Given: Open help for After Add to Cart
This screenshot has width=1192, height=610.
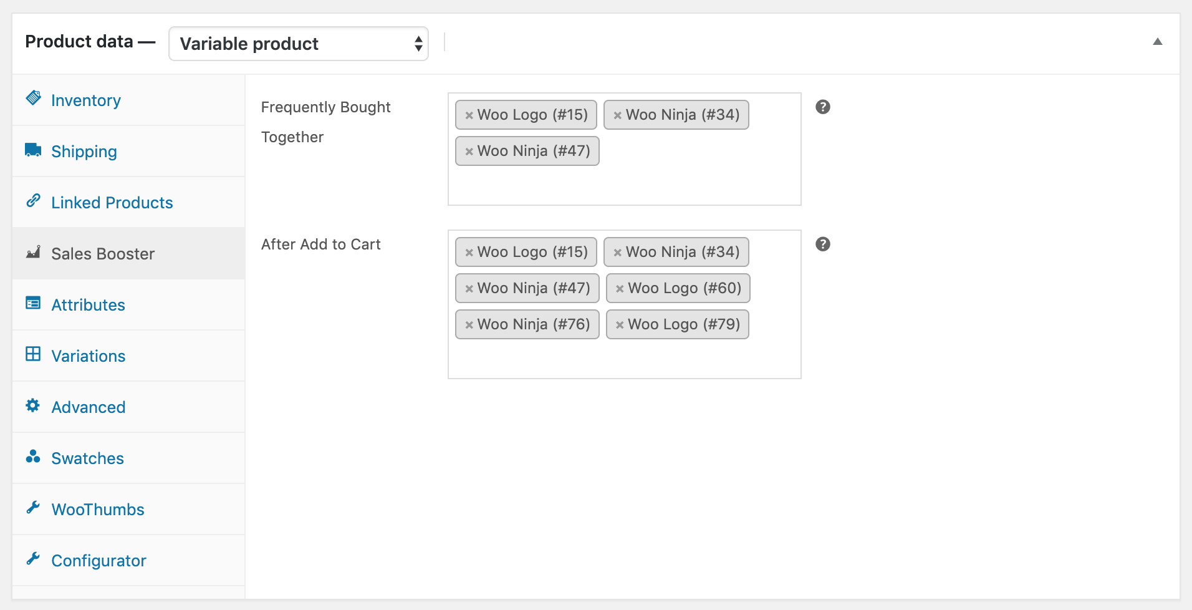Looking at the screenshot, I should coord(823,244).
